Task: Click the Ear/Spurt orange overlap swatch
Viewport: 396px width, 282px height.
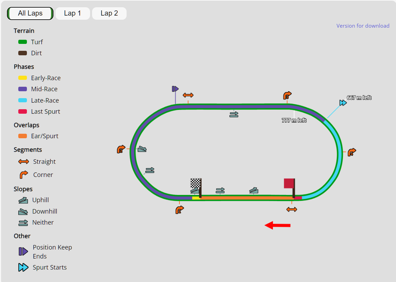Action: pyautogui.click(x=23, y=136)
